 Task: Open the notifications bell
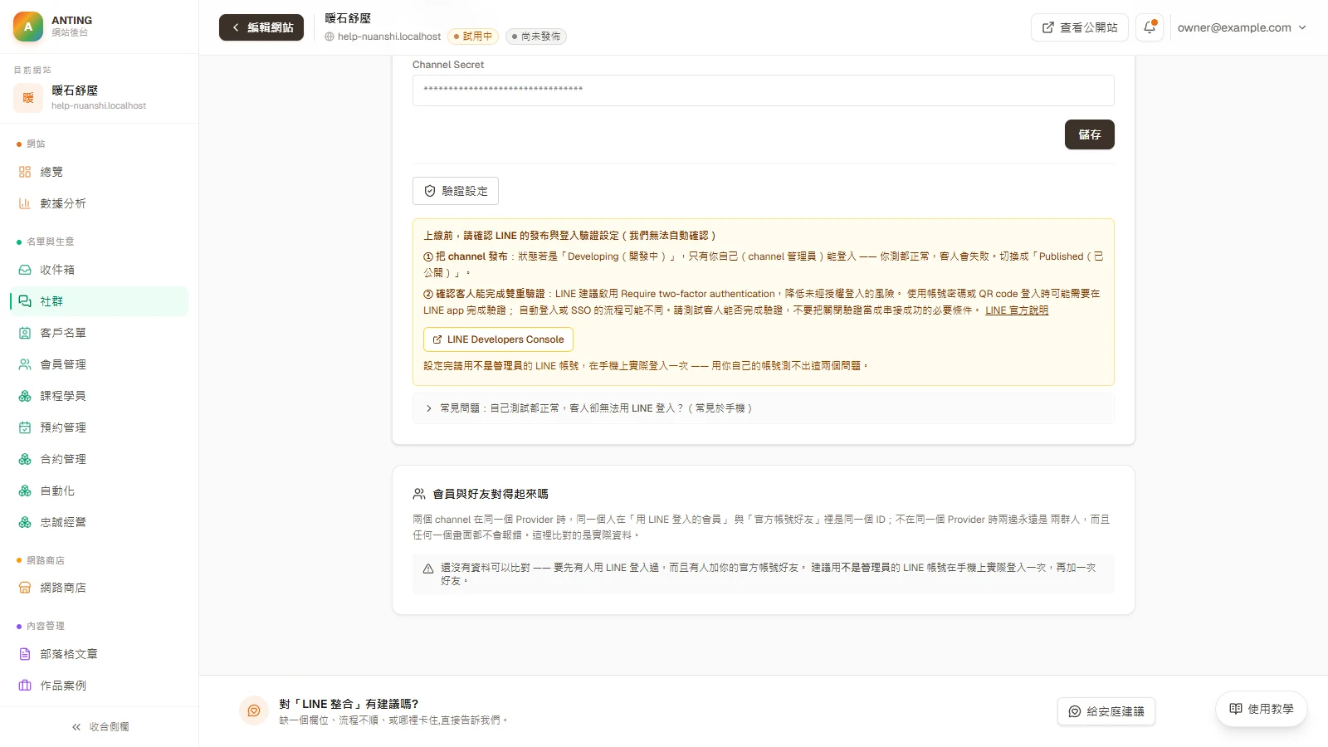point(1150,27)
